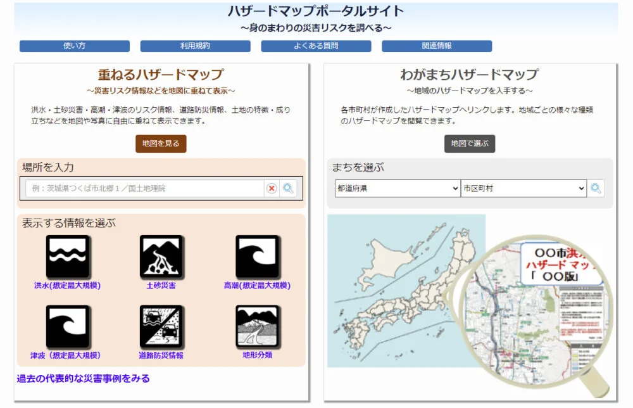This screenshot has height=408, width=633.
Task: Open the 洪水(想定最大規模) flood icon
Action: click(x=68, y=257)
